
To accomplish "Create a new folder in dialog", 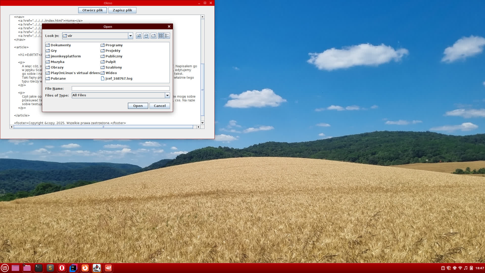I will click(x=153, y=36).
